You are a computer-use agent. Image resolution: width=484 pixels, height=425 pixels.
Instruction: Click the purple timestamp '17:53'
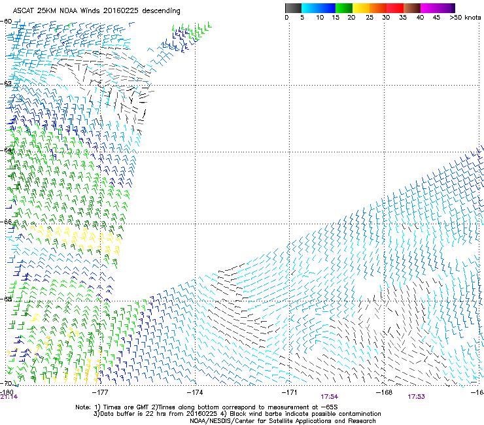[x=416, y=397]
